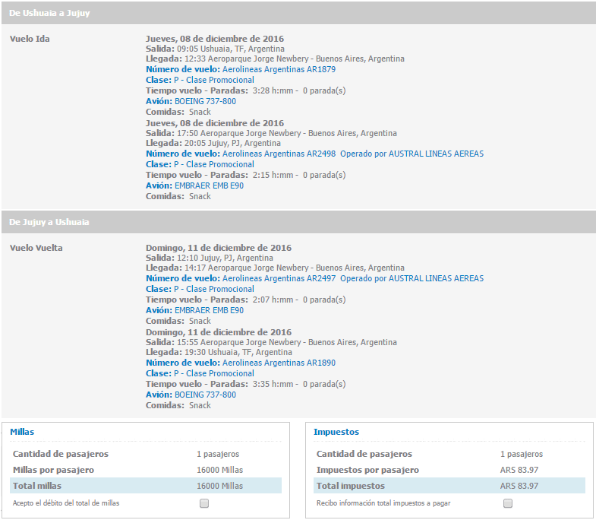
Task: Click 'Avión: EMBRAER EMB E90' under flight AR2497
Action: point(194,310)
